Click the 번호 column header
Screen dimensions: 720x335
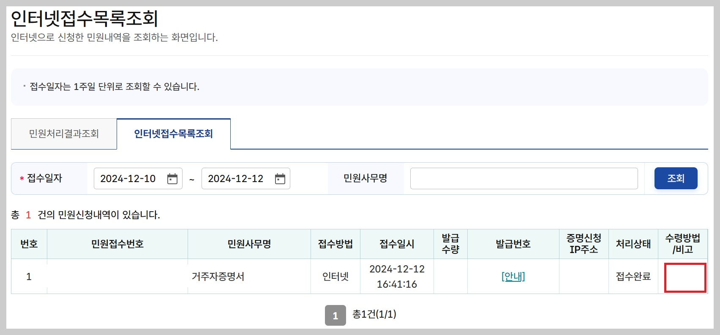pyautogui.click(x=28, y=244)
